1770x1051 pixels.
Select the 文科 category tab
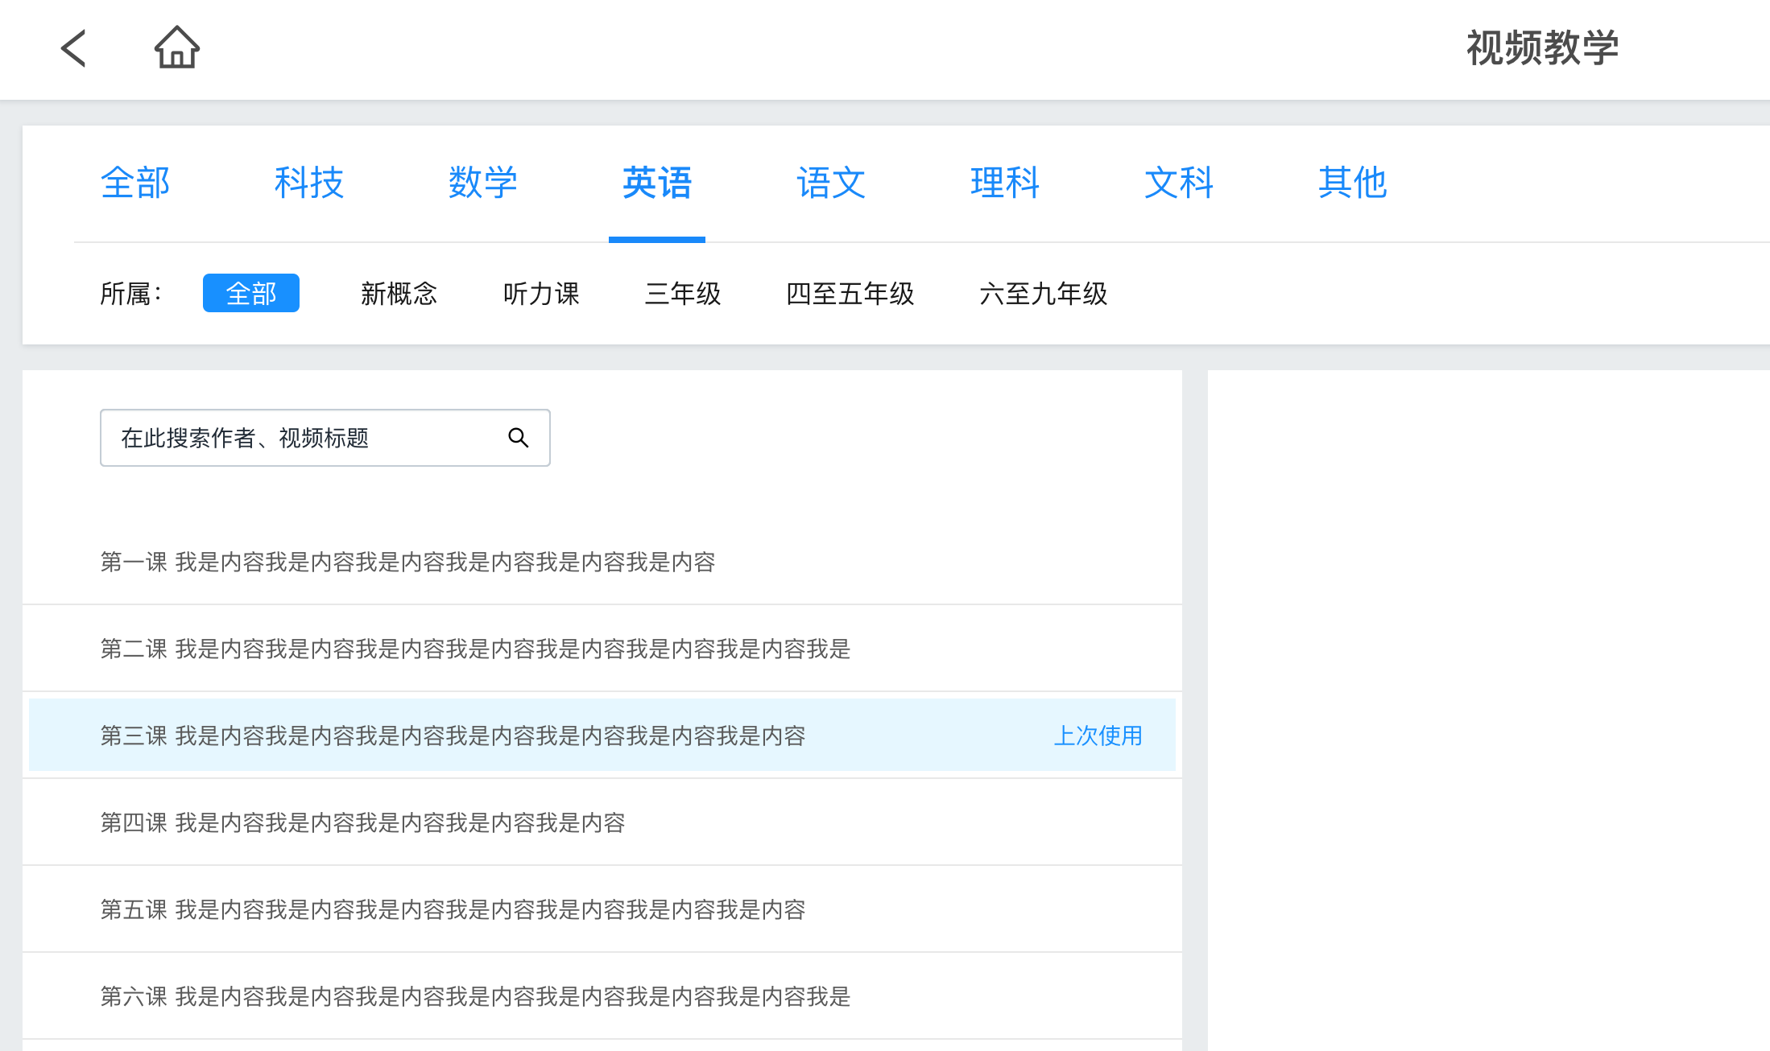(x=1179, y=183)
